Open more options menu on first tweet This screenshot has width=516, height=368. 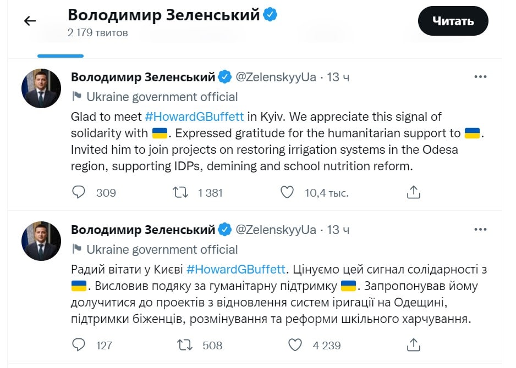pyautogui.click(x=480, y=77)
